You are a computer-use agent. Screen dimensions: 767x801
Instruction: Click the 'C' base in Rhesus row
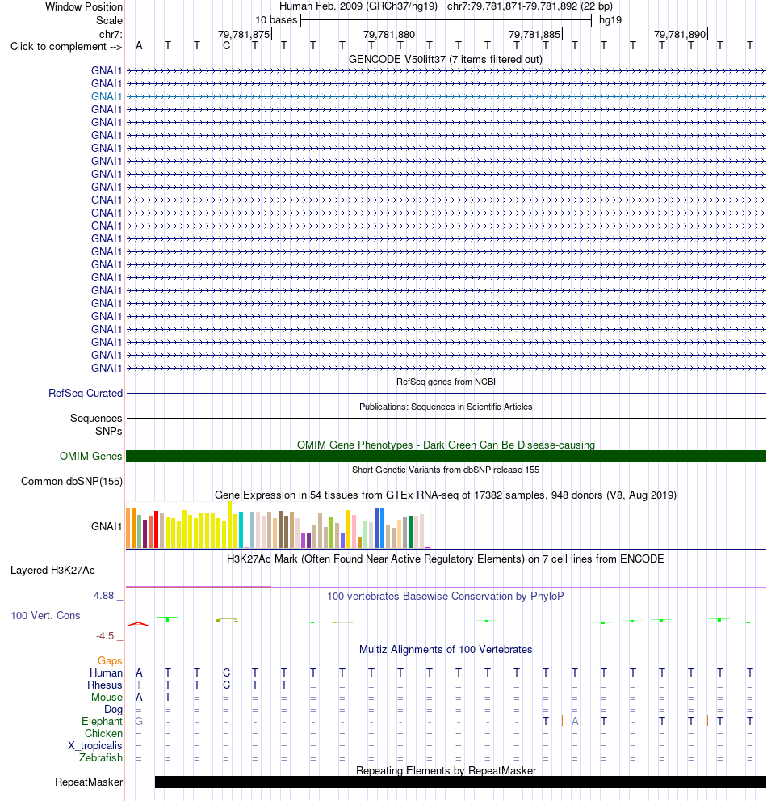click(226, 685)
